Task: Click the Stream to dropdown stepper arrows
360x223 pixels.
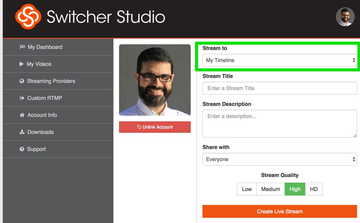Action: click(354, 60)
